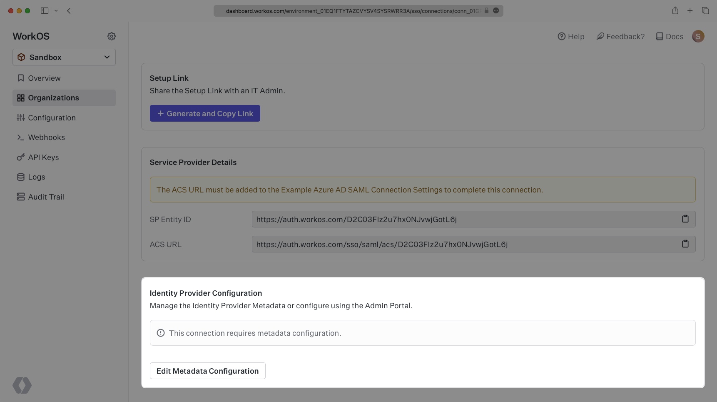Screen dimensions: 717x402
Task: Open a new browser tab with plus icon
Action: (690, 11)
